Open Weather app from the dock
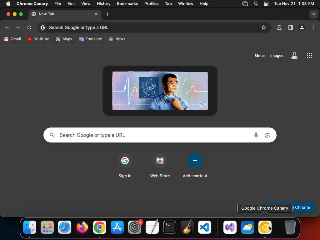 click(x=247, y=227)
